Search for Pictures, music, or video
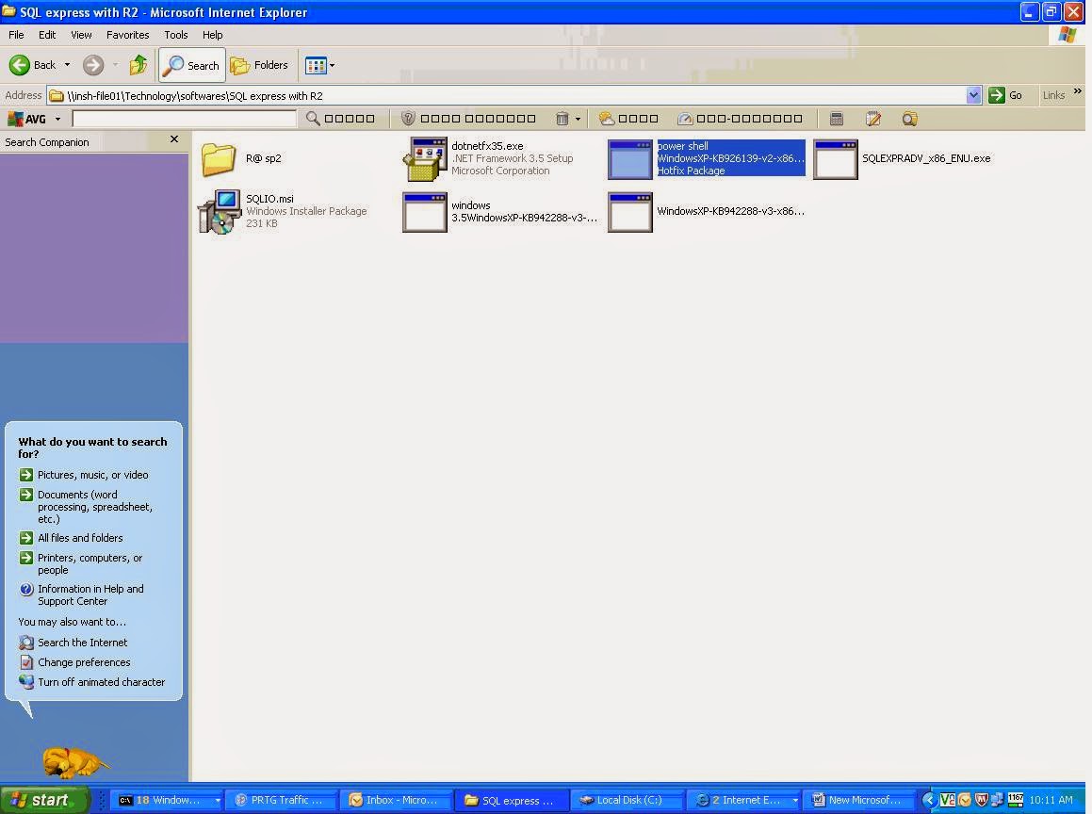Screen dimensions: 1092x814 pyautogui.click(x=92, y=475)
